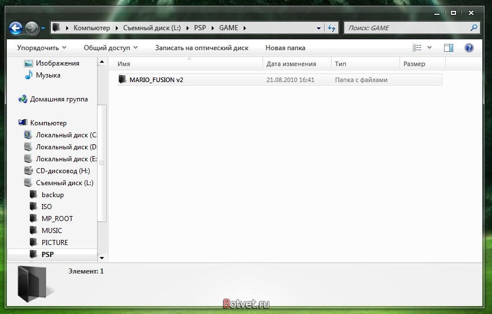
Task: Click the Компьютер monitor icon
Action: pyautogui.click(x=23, y=123)
